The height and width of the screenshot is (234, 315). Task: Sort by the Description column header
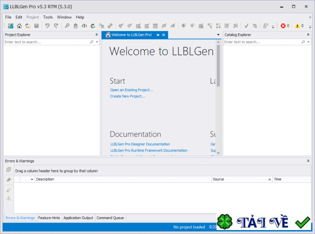(x=123, y=179)
